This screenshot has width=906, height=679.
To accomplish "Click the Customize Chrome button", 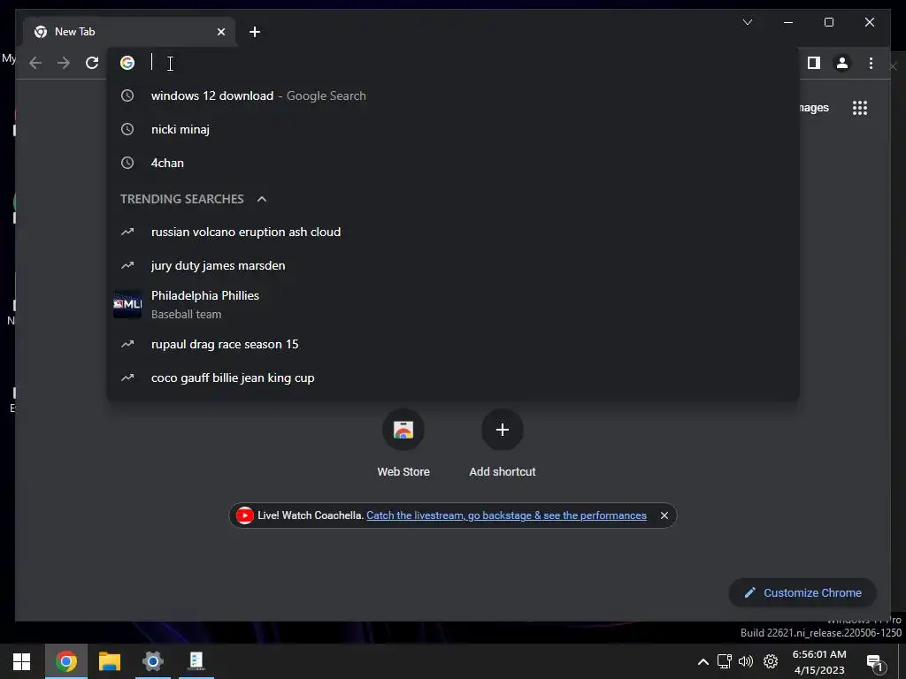I will (x=802, y=593).
